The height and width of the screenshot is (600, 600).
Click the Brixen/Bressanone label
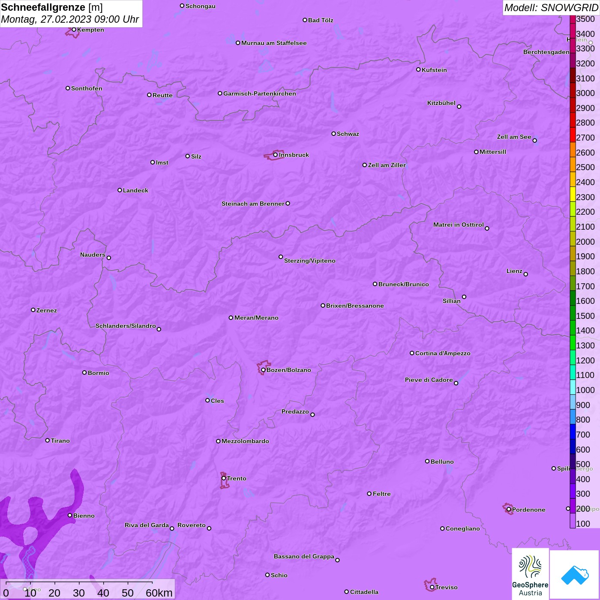[355, 306]
